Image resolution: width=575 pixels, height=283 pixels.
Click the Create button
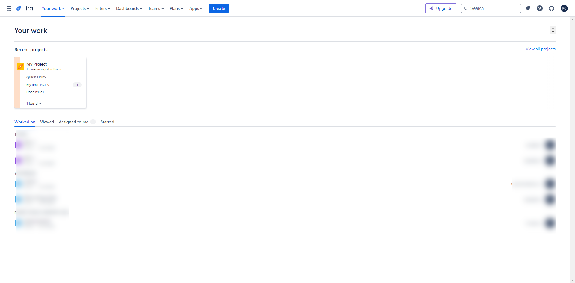[219, 8]
